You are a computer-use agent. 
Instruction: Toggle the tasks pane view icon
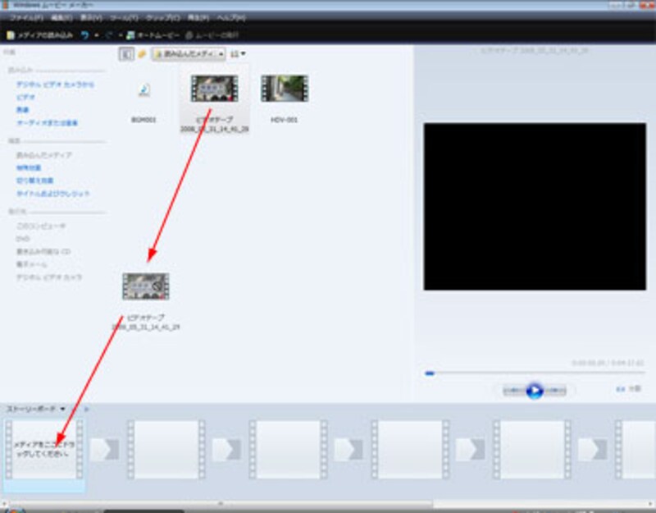pos(126,53)
